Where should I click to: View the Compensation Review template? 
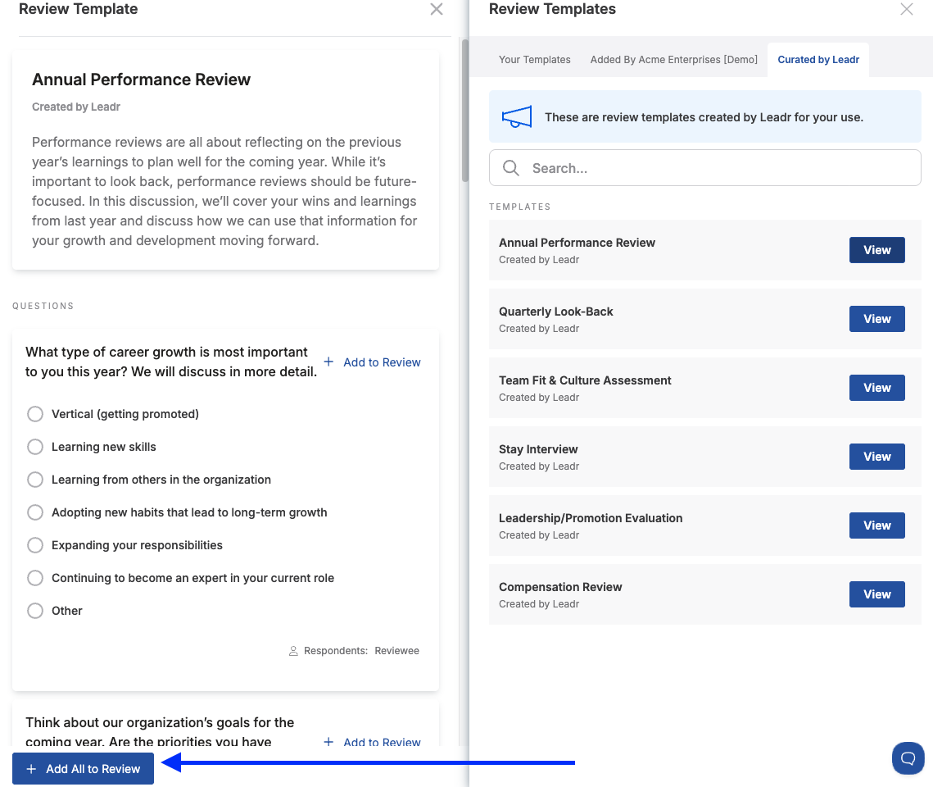pyautogui.click(x=876, y=594)
